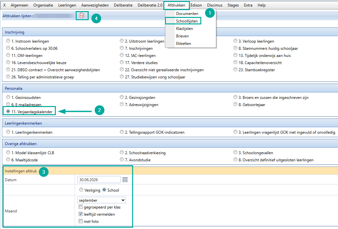
Task: Open the Leerlingen menu
Action: click(x=67, y=5)
